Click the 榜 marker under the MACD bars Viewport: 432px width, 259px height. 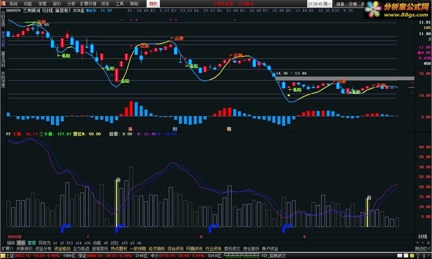pos(229,129)
